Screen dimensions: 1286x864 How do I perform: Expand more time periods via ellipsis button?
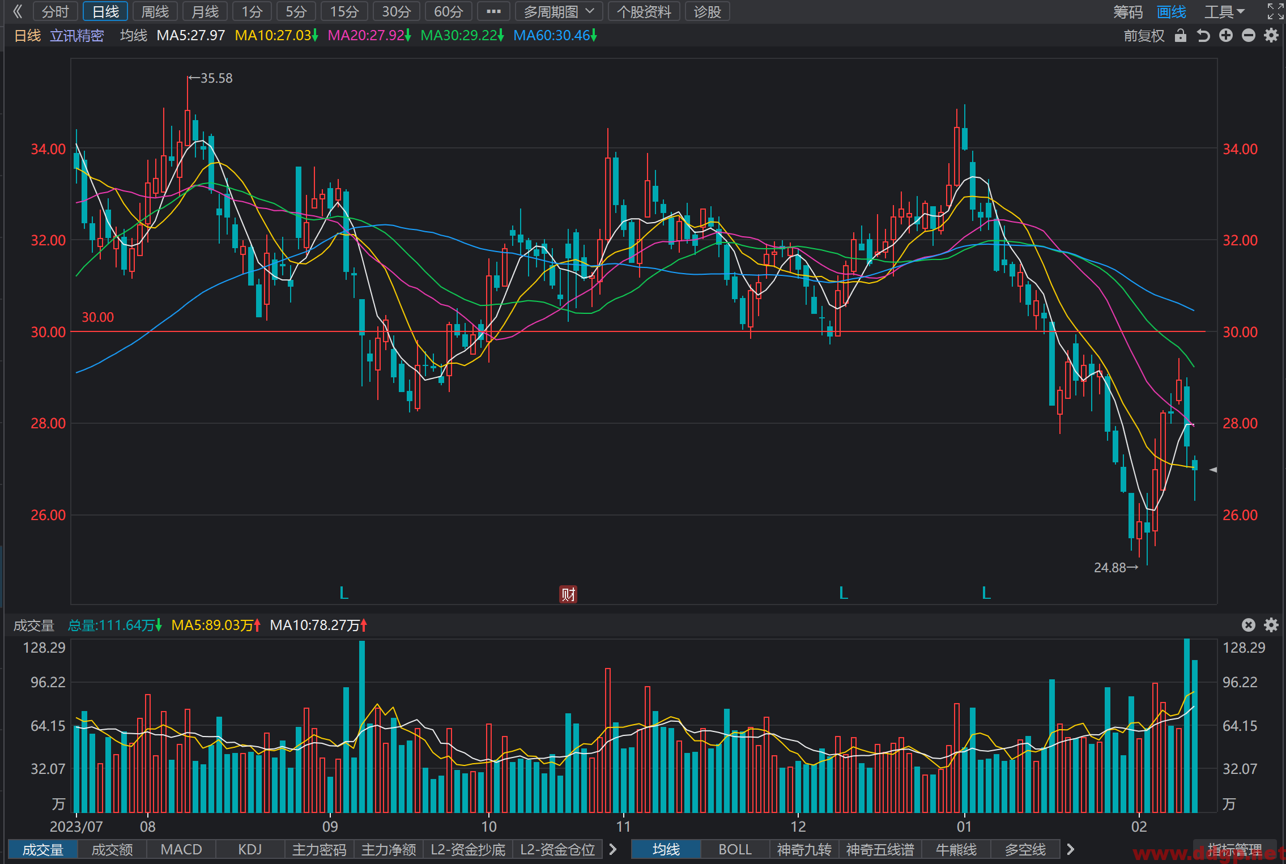[493, 12]
